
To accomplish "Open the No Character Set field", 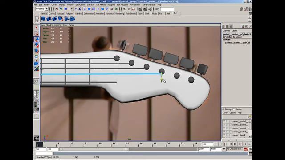I will pos(235,149).
